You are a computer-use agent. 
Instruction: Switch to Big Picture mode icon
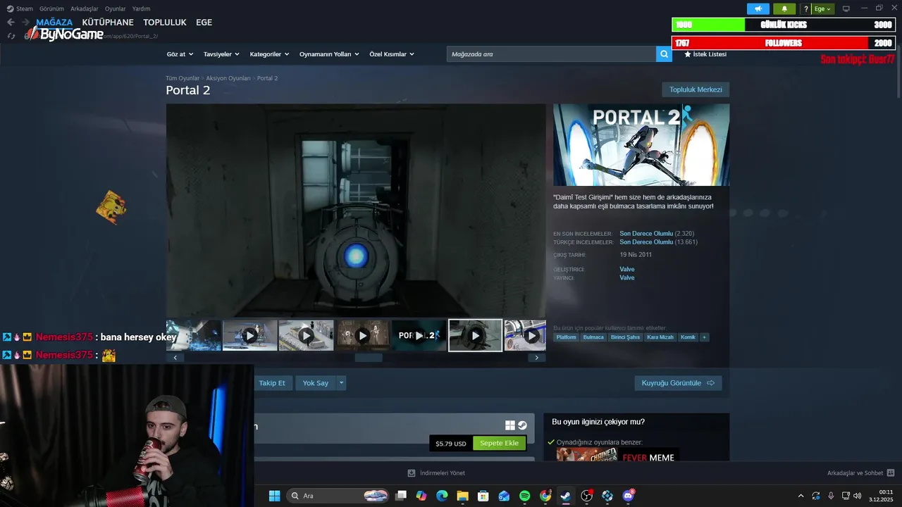pos(846,8)
